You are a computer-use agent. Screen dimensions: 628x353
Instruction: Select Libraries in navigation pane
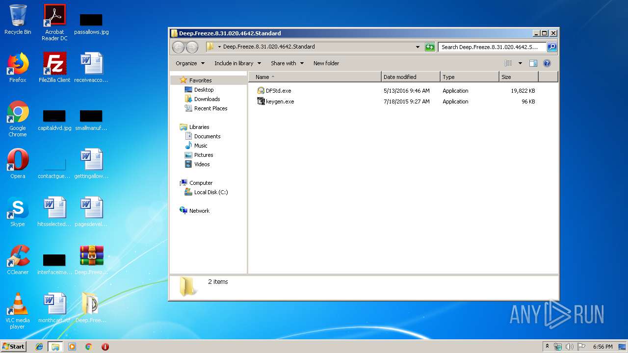click(199, 127)
